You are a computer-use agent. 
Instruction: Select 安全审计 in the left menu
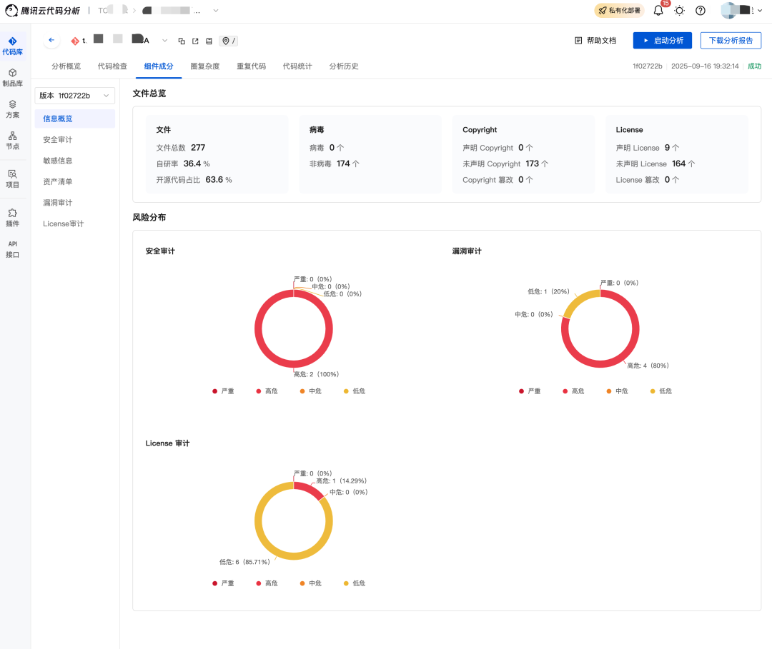[x=75, y=140]
